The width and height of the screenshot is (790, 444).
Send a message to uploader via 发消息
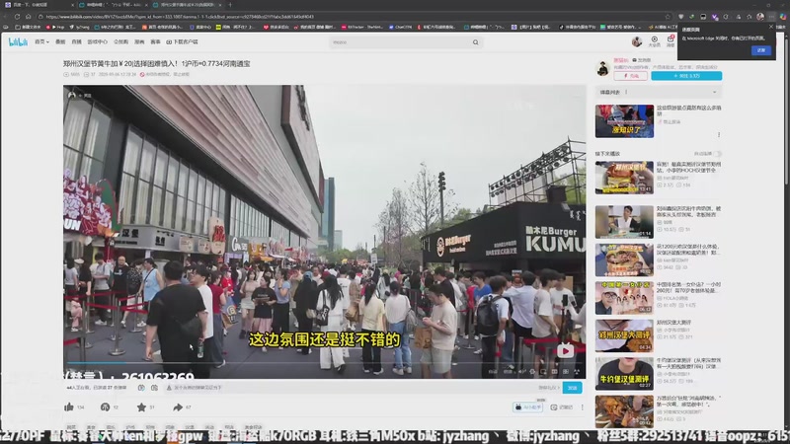tap(641, 60)
